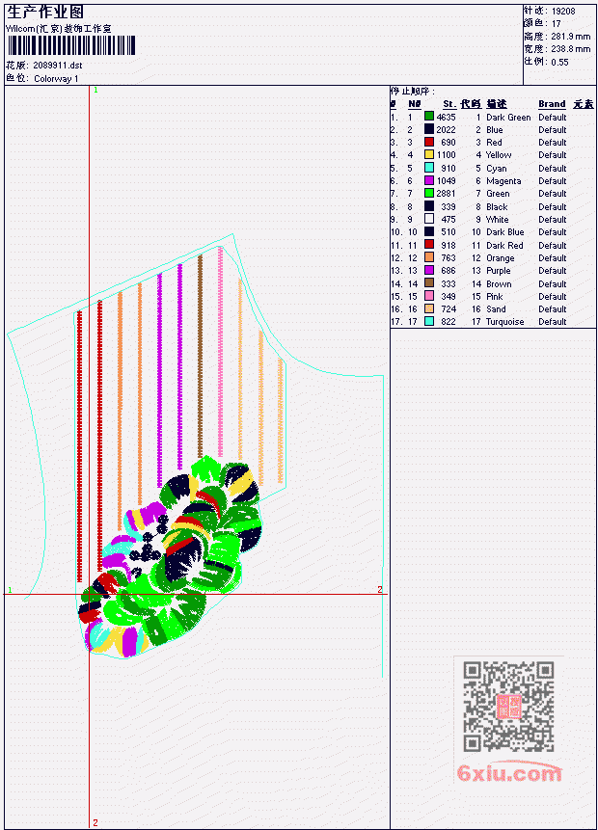Image resolution: width=598 pixels, height=830 pixels.
Task: Click the Orange color swatch in row 12
Action: point(429,257)
